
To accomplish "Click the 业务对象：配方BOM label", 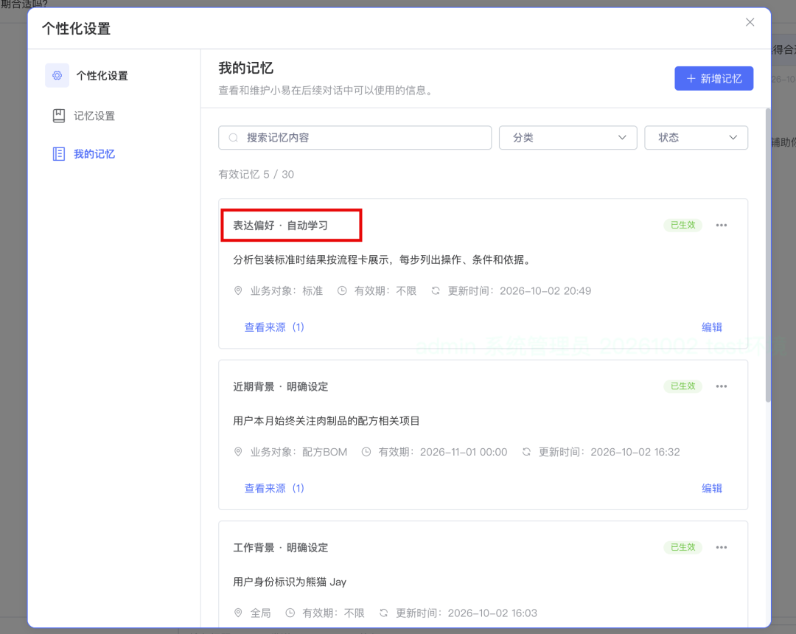I will 298,452.
